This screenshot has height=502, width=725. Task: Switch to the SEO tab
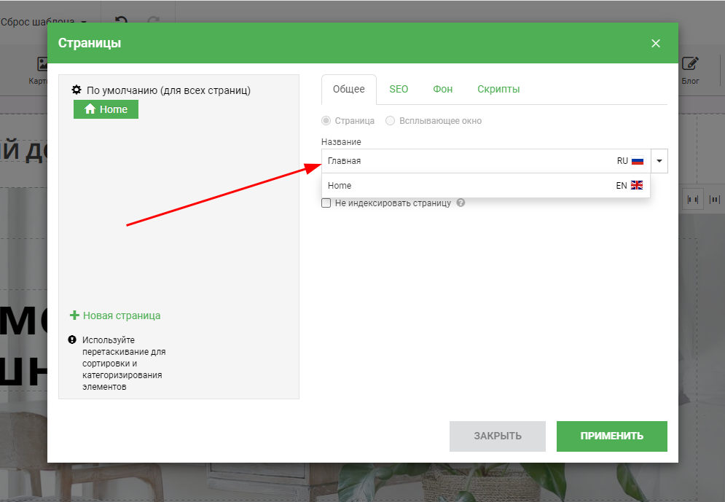[399, 89]
